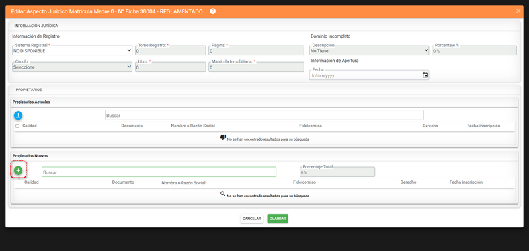
Task: Click Fecha inscripción header in Propietarios Nuevos
Action: (x=466, y=182)
